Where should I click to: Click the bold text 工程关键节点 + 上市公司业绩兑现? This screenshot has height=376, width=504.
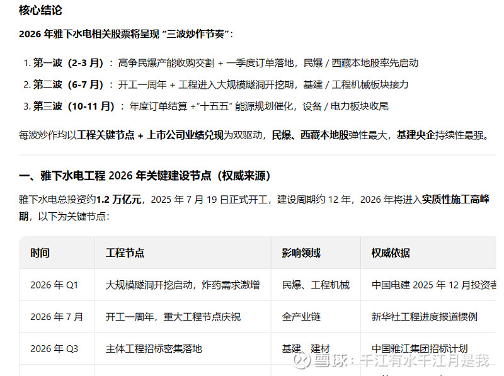point(150,135)
